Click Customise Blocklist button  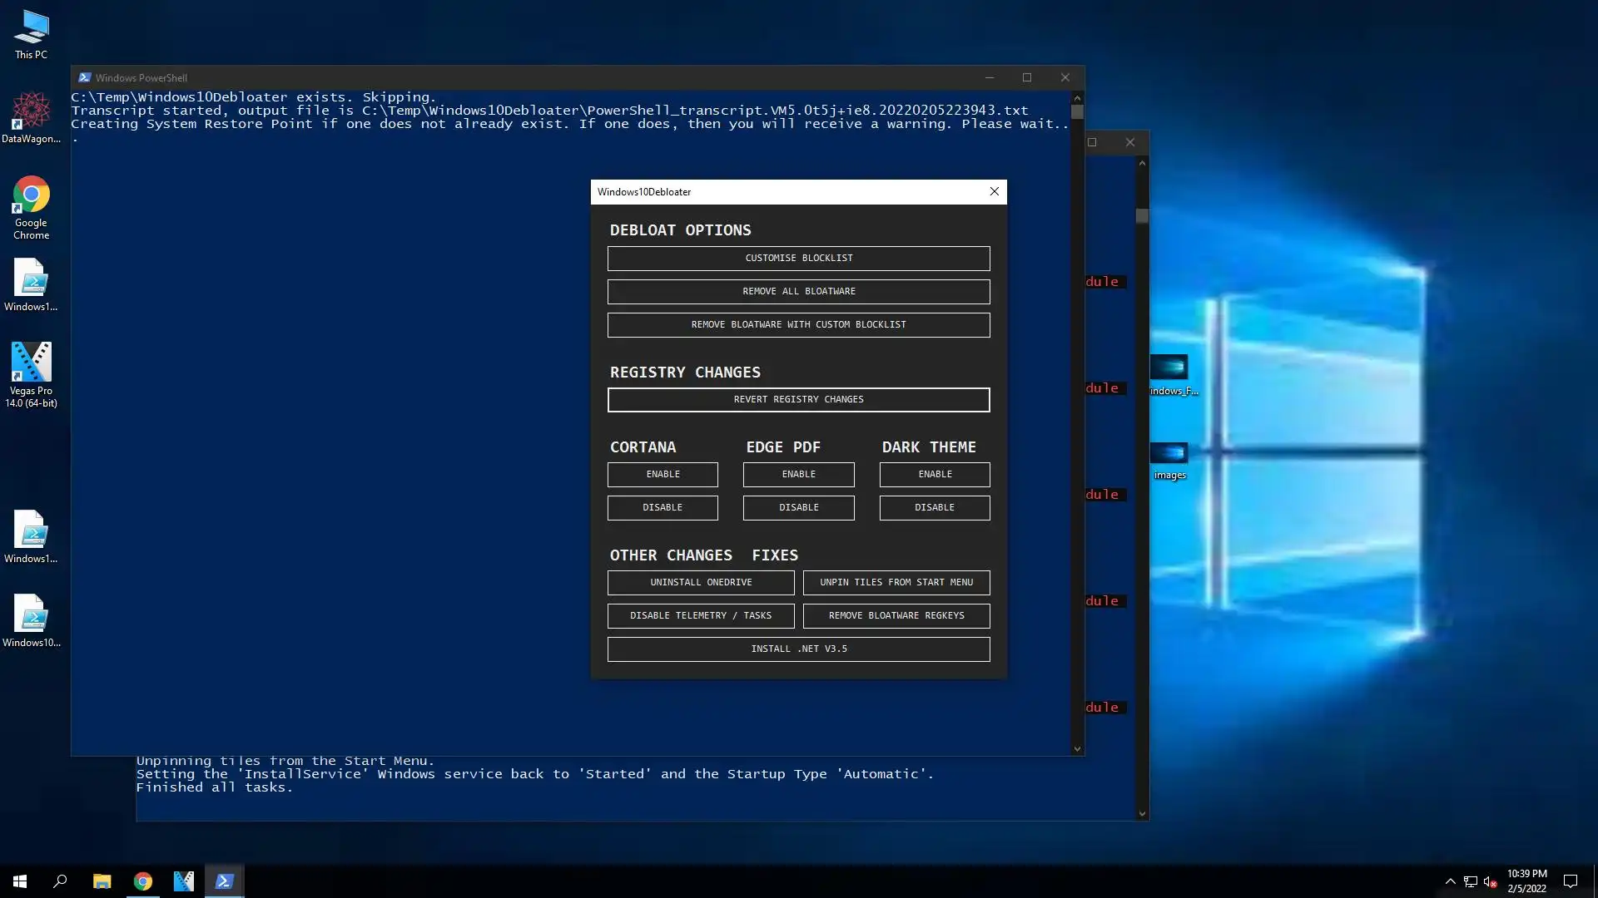tap(798, 258)
